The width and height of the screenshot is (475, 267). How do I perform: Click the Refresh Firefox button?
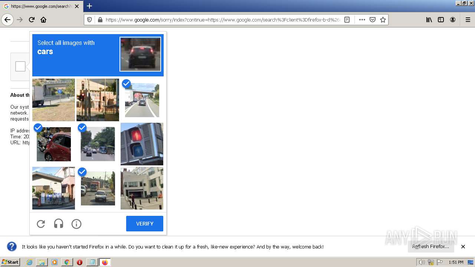[430, 247]
